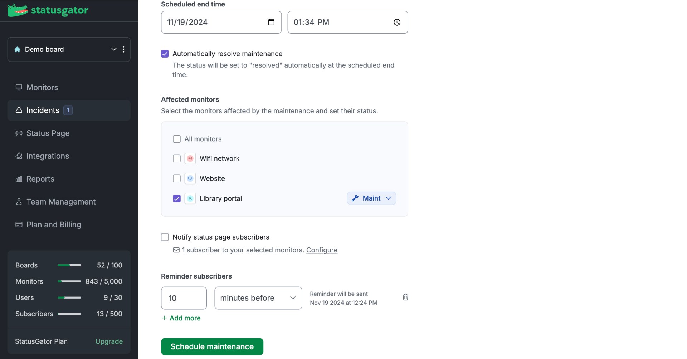Screen dimensions: 687x359
Task: Click the StatusGator Plan text
Action: 41,341
